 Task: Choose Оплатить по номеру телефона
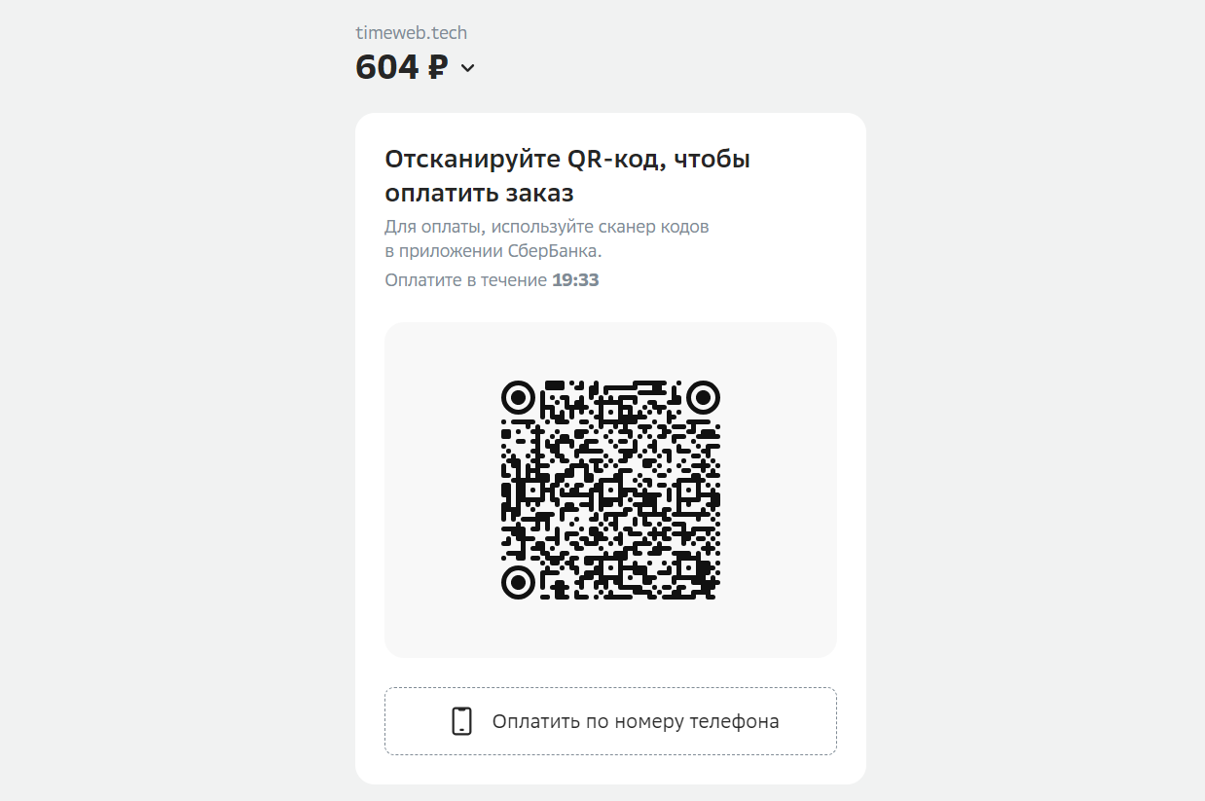[x=610, y=721]
